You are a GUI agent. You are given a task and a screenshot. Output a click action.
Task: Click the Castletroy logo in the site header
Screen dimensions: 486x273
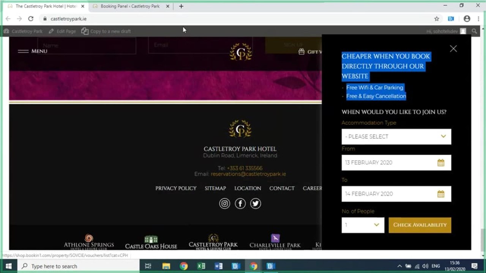coord(241,52)
